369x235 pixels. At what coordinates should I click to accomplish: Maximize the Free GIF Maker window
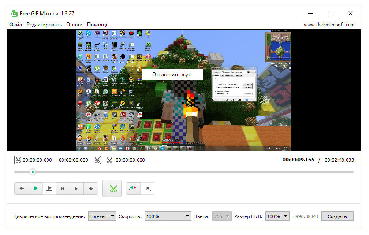point(330,13)
